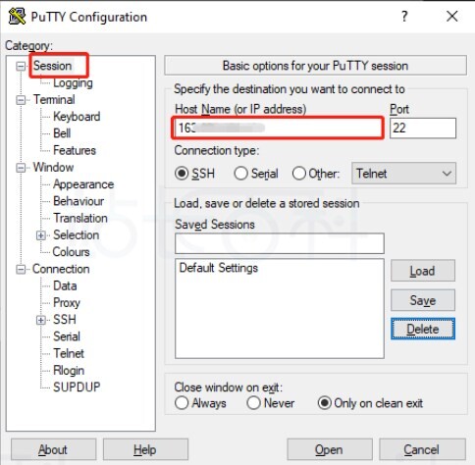Open the Logging category
Viewport: 475px width, 465px height.
[73, 83]
